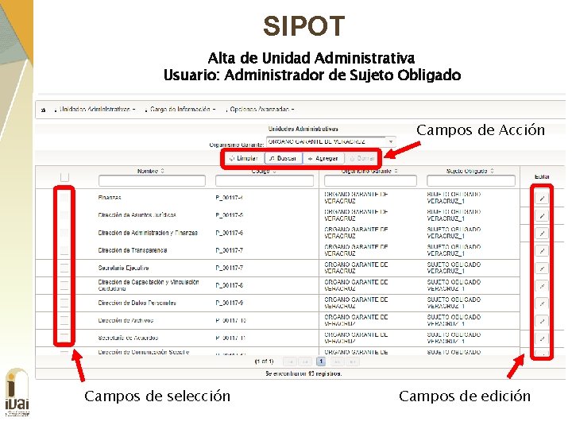Sort table by the Nombre column
572x429 pixels.
click(x=153, y=172)
